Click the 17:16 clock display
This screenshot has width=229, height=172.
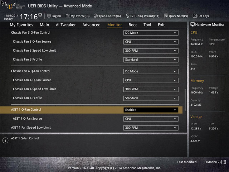(29, 17)
